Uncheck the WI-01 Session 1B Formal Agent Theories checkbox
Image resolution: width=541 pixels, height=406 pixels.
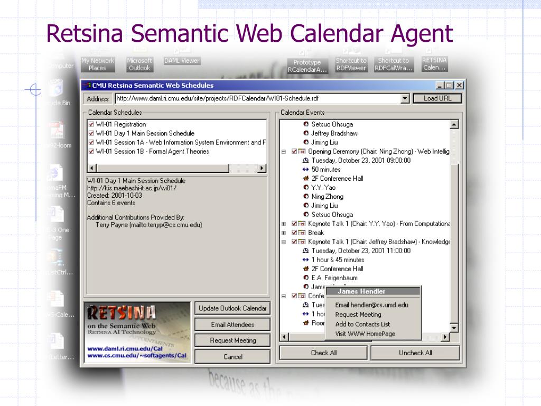coord(91,151)
